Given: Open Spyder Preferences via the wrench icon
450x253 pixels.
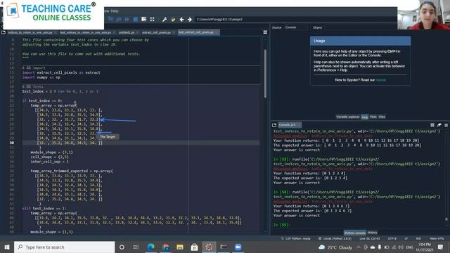Looking at the screenshot, I should tap(165, 19).
